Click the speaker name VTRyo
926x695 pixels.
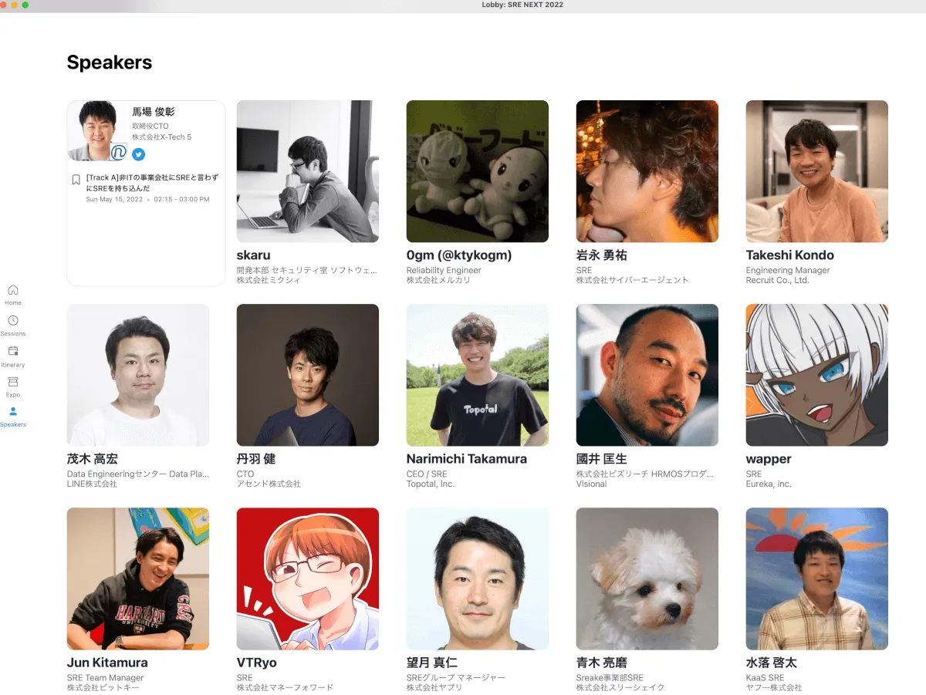tap(257, 663)
